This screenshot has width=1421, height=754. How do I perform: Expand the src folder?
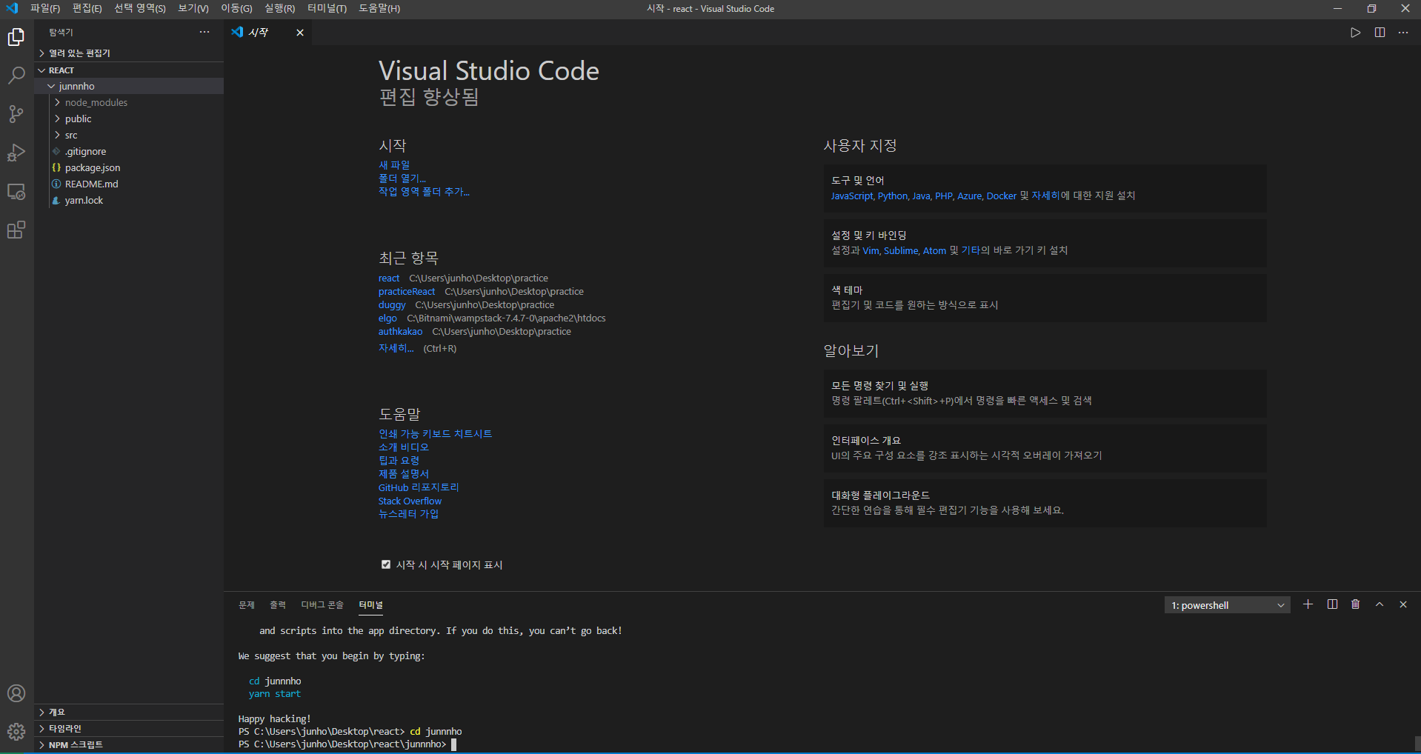tap(130, 135)
